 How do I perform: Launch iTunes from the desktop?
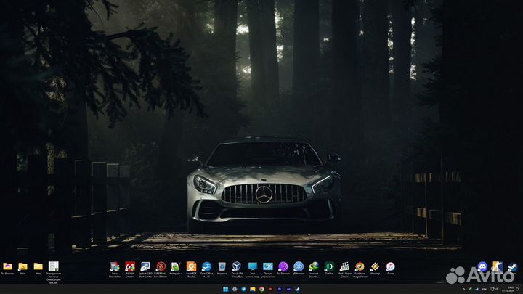[x=390, y=267]
